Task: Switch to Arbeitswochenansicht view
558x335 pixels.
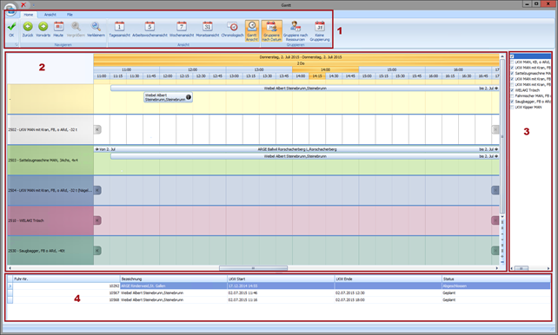Action: pyautogui.click(x=149, y=30)
